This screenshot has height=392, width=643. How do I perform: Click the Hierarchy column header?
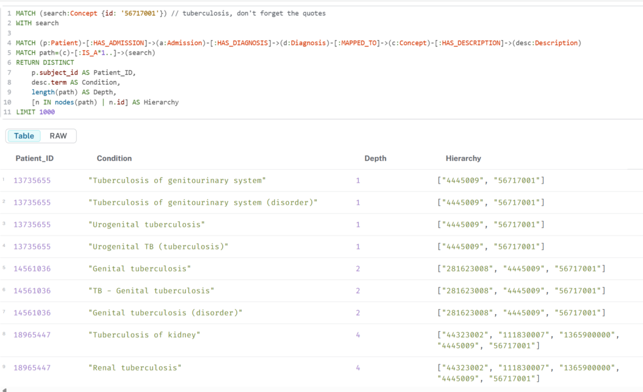point(463,158)
